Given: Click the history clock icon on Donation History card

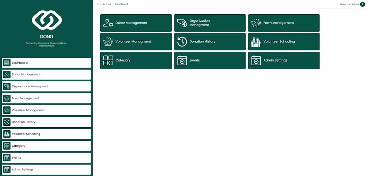Looking at the screenshot, I should point(182,42).
